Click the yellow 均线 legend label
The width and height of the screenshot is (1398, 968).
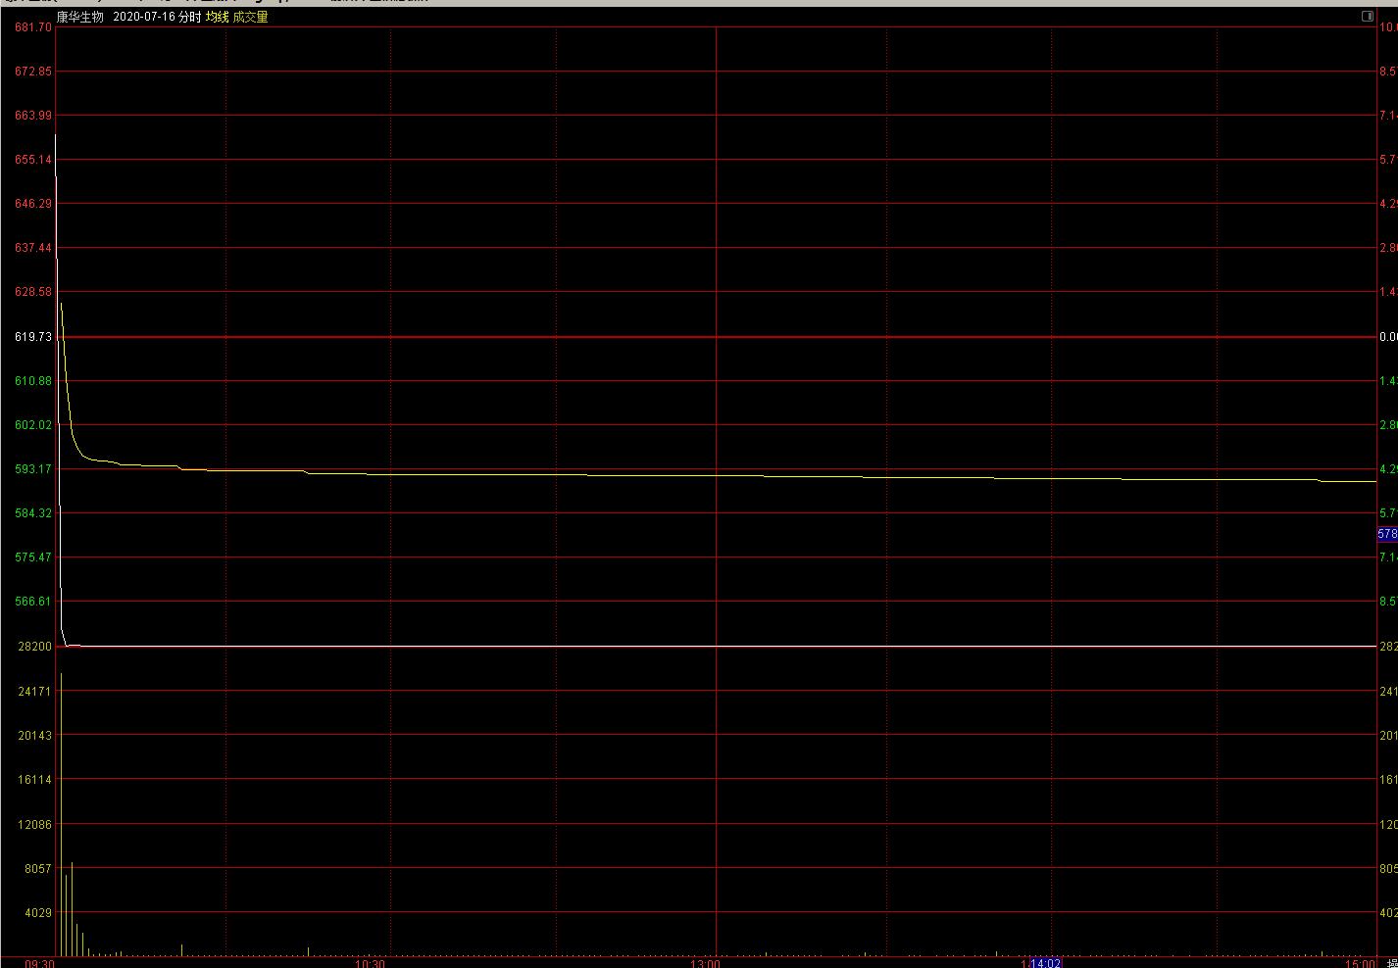click(217, 18)
